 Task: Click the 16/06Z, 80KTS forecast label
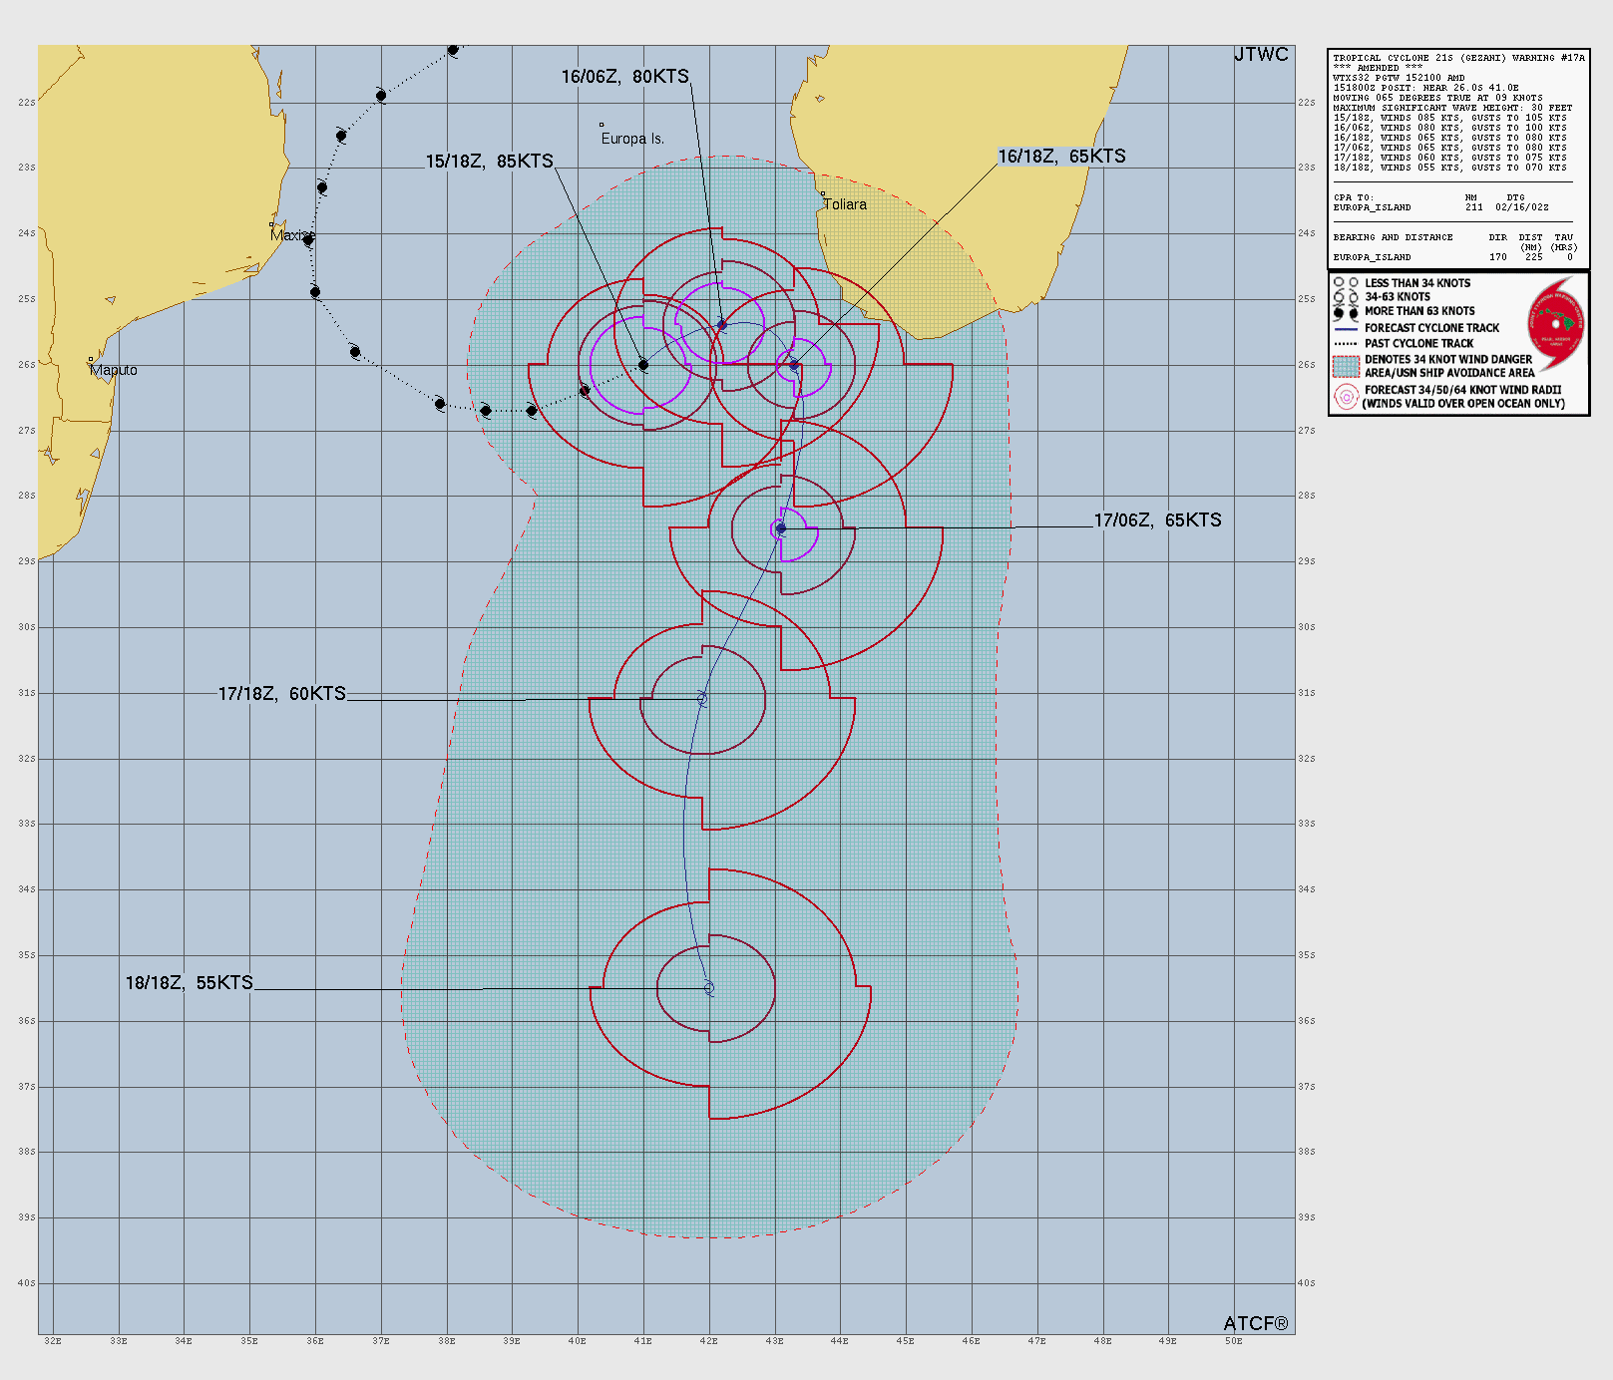(624, 77)
